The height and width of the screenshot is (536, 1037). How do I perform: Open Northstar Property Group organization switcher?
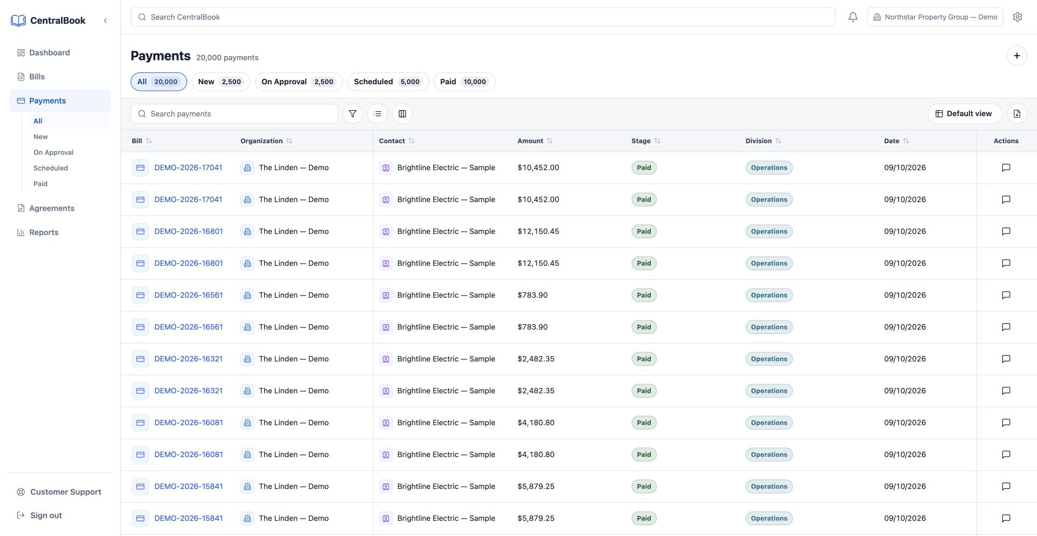935,17
